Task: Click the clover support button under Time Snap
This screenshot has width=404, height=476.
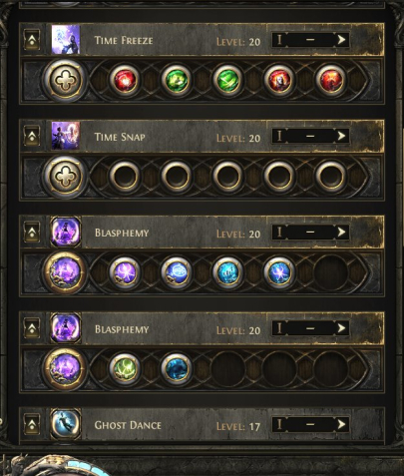Action: [65, 176]
